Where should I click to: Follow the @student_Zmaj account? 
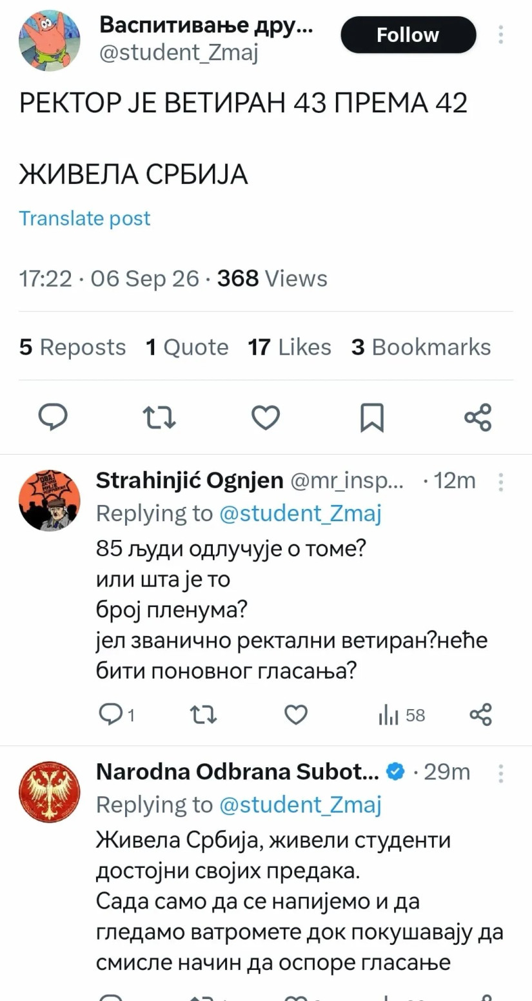coord(408,35)
